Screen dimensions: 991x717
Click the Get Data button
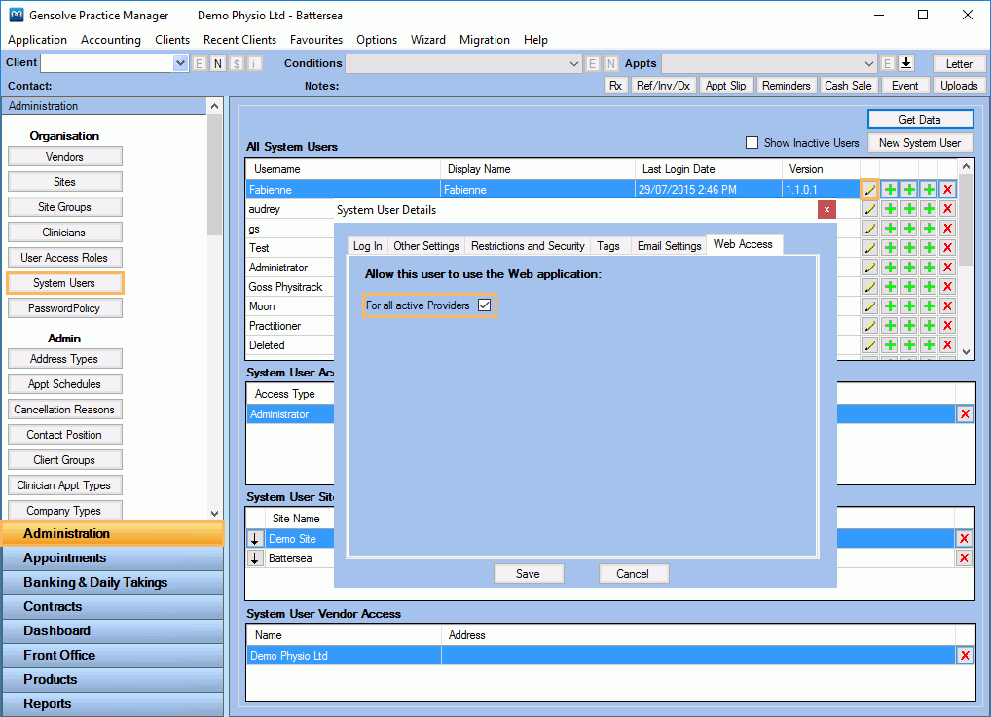coord(920,120)
